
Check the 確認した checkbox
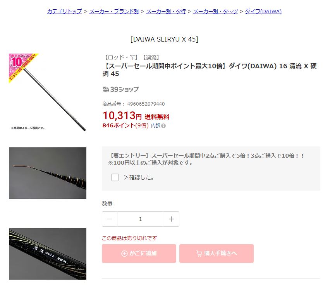tap(115, 177)
